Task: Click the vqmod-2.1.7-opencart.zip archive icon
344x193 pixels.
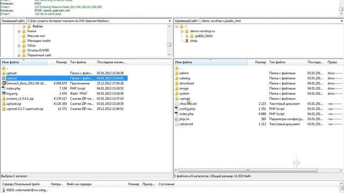Action: 4,108
